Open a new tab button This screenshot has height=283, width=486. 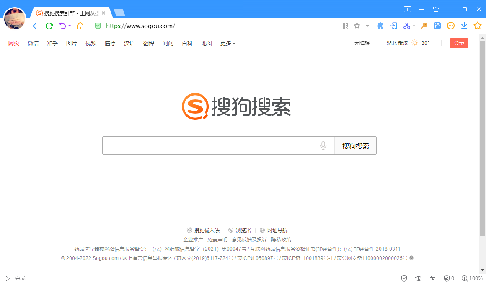119,13
